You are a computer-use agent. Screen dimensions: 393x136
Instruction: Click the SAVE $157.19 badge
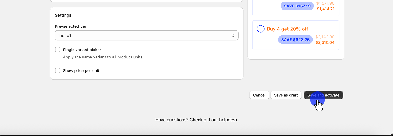297,6
